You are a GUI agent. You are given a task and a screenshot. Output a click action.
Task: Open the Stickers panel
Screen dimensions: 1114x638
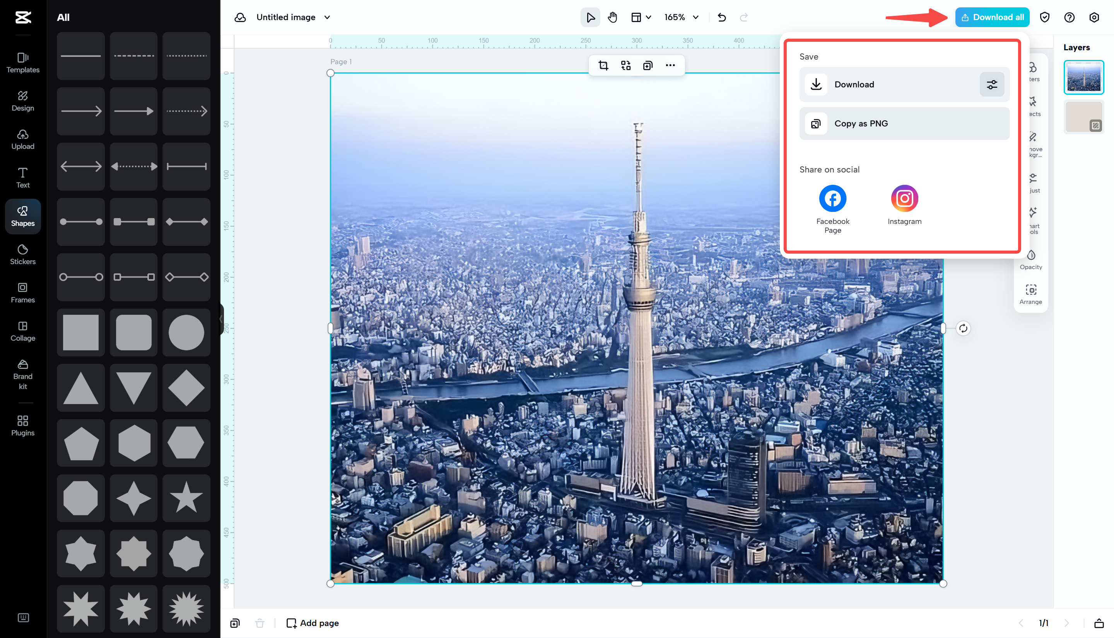22,254
